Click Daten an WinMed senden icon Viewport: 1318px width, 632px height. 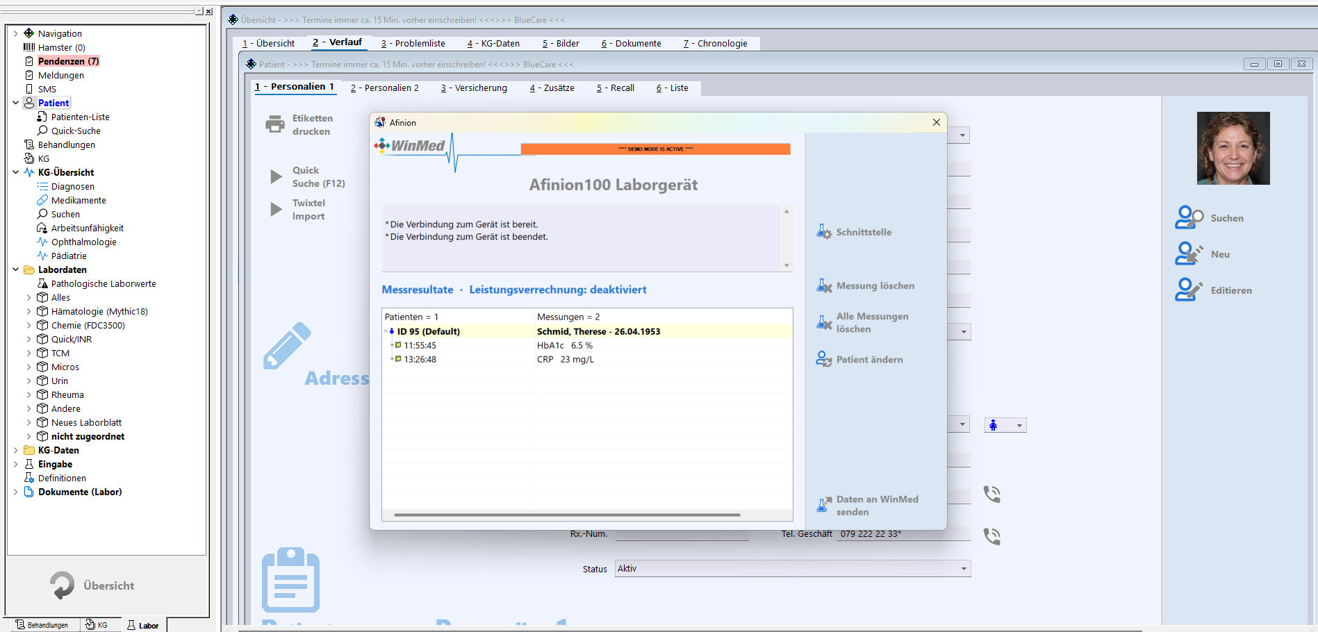tap(824, 505)
